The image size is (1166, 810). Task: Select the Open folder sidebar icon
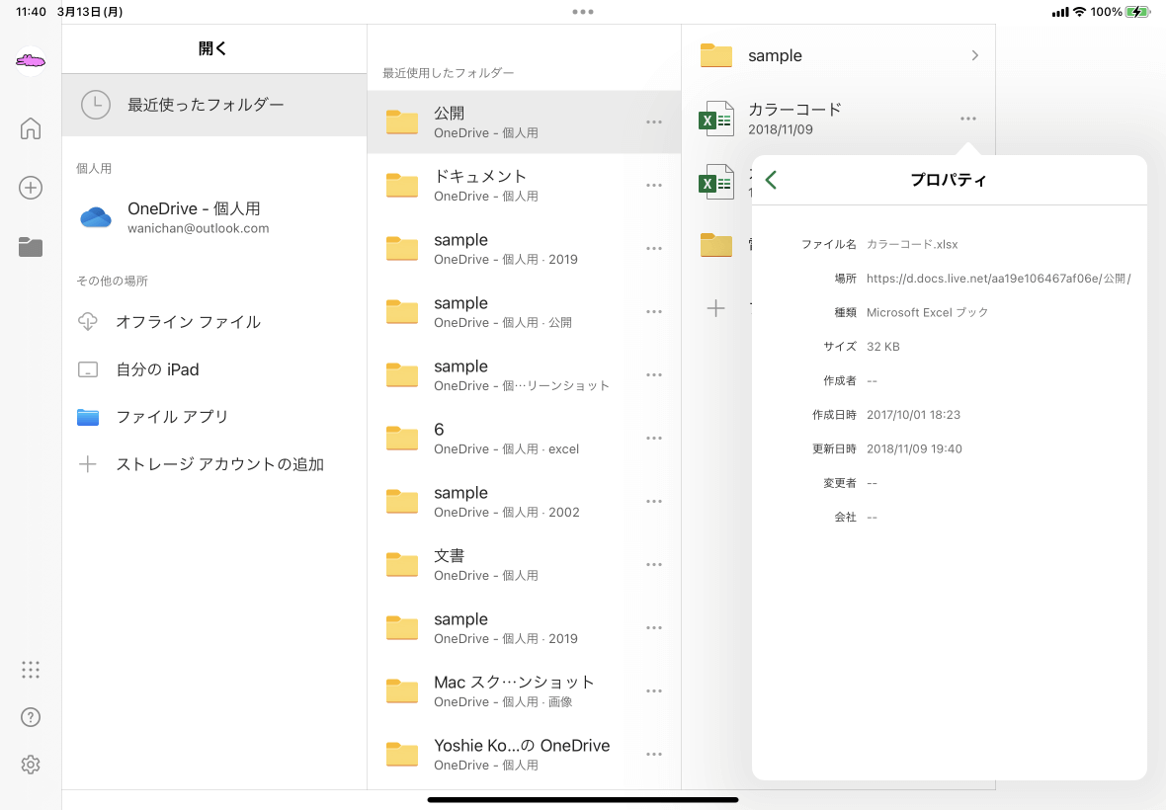(x=31, y=247)
